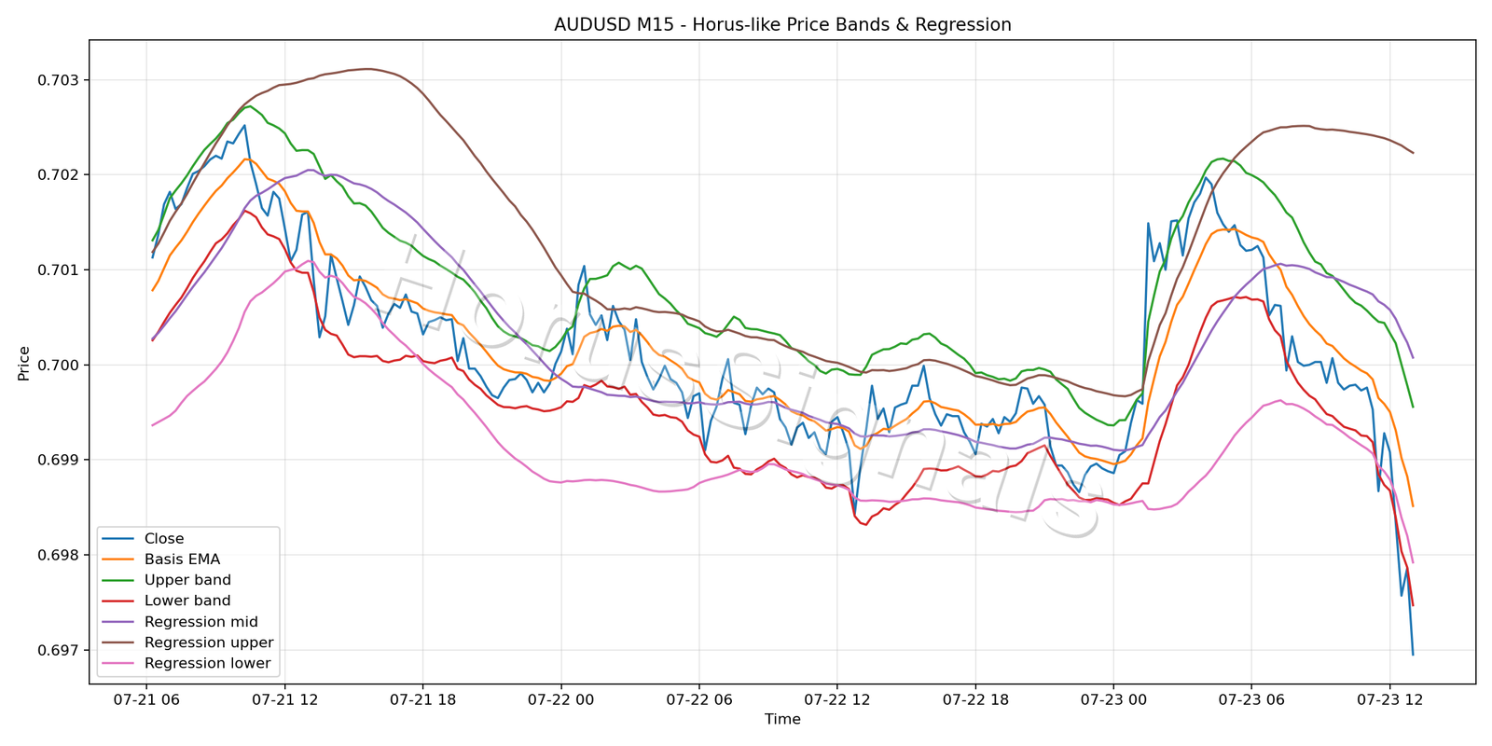1492x746 pixels.
Task: Click the blue line swatch beside 'Close'
Action: pos(117,539)
